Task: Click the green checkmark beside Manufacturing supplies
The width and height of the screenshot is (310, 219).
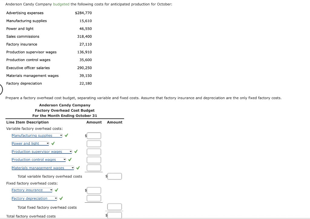Action: click(x=66, y=135)
